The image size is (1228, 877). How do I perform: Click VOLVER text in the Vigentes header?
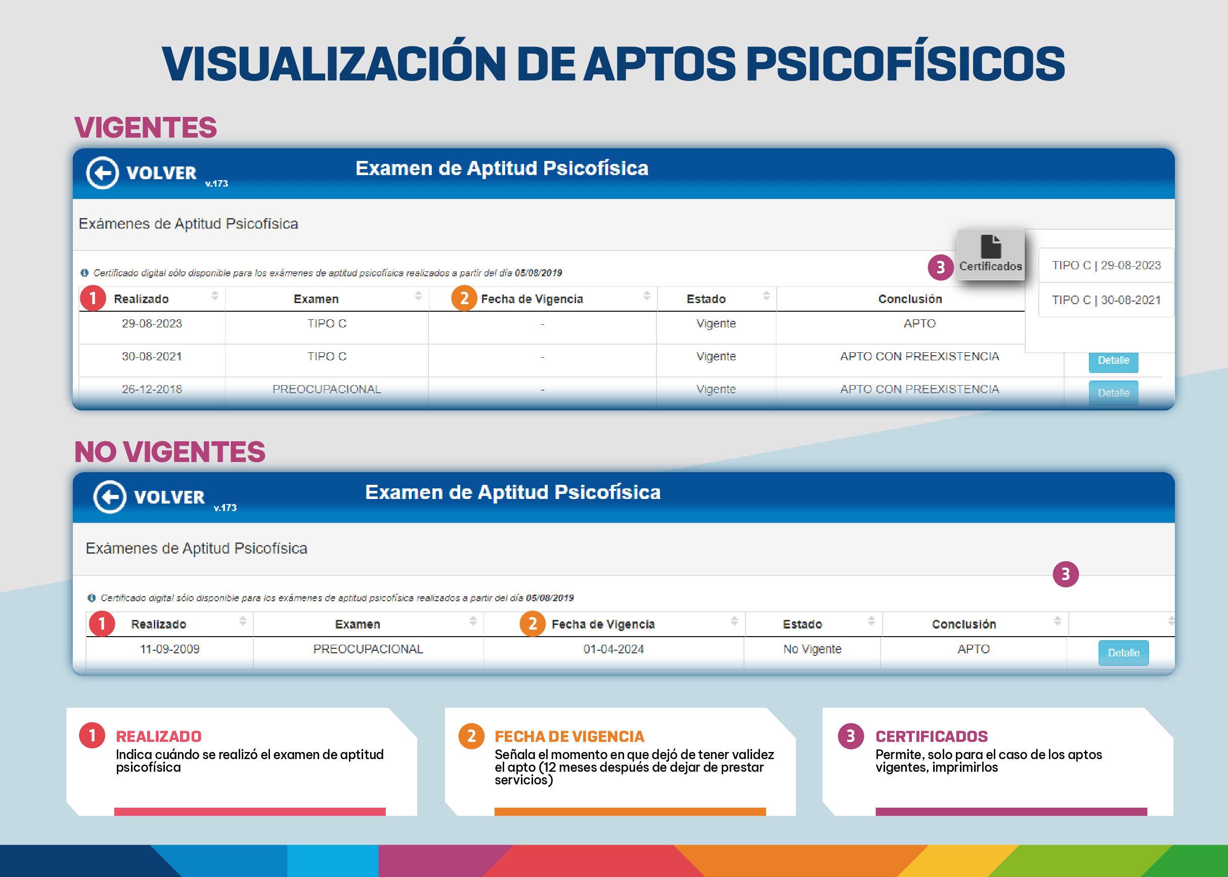[x=161, y=174]
